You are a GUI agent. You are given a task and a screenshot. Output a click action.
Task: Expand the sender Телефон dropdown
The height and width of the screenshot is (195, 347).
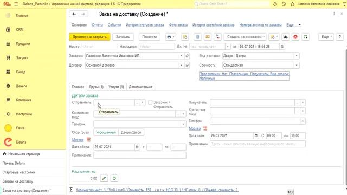pyautogui.click(x=183, y=124)
